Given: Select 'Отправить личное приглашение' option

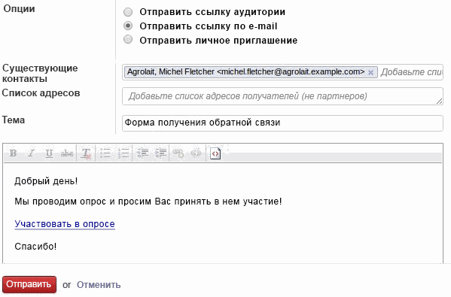Looking at the screenshot, I should [128, 39].
